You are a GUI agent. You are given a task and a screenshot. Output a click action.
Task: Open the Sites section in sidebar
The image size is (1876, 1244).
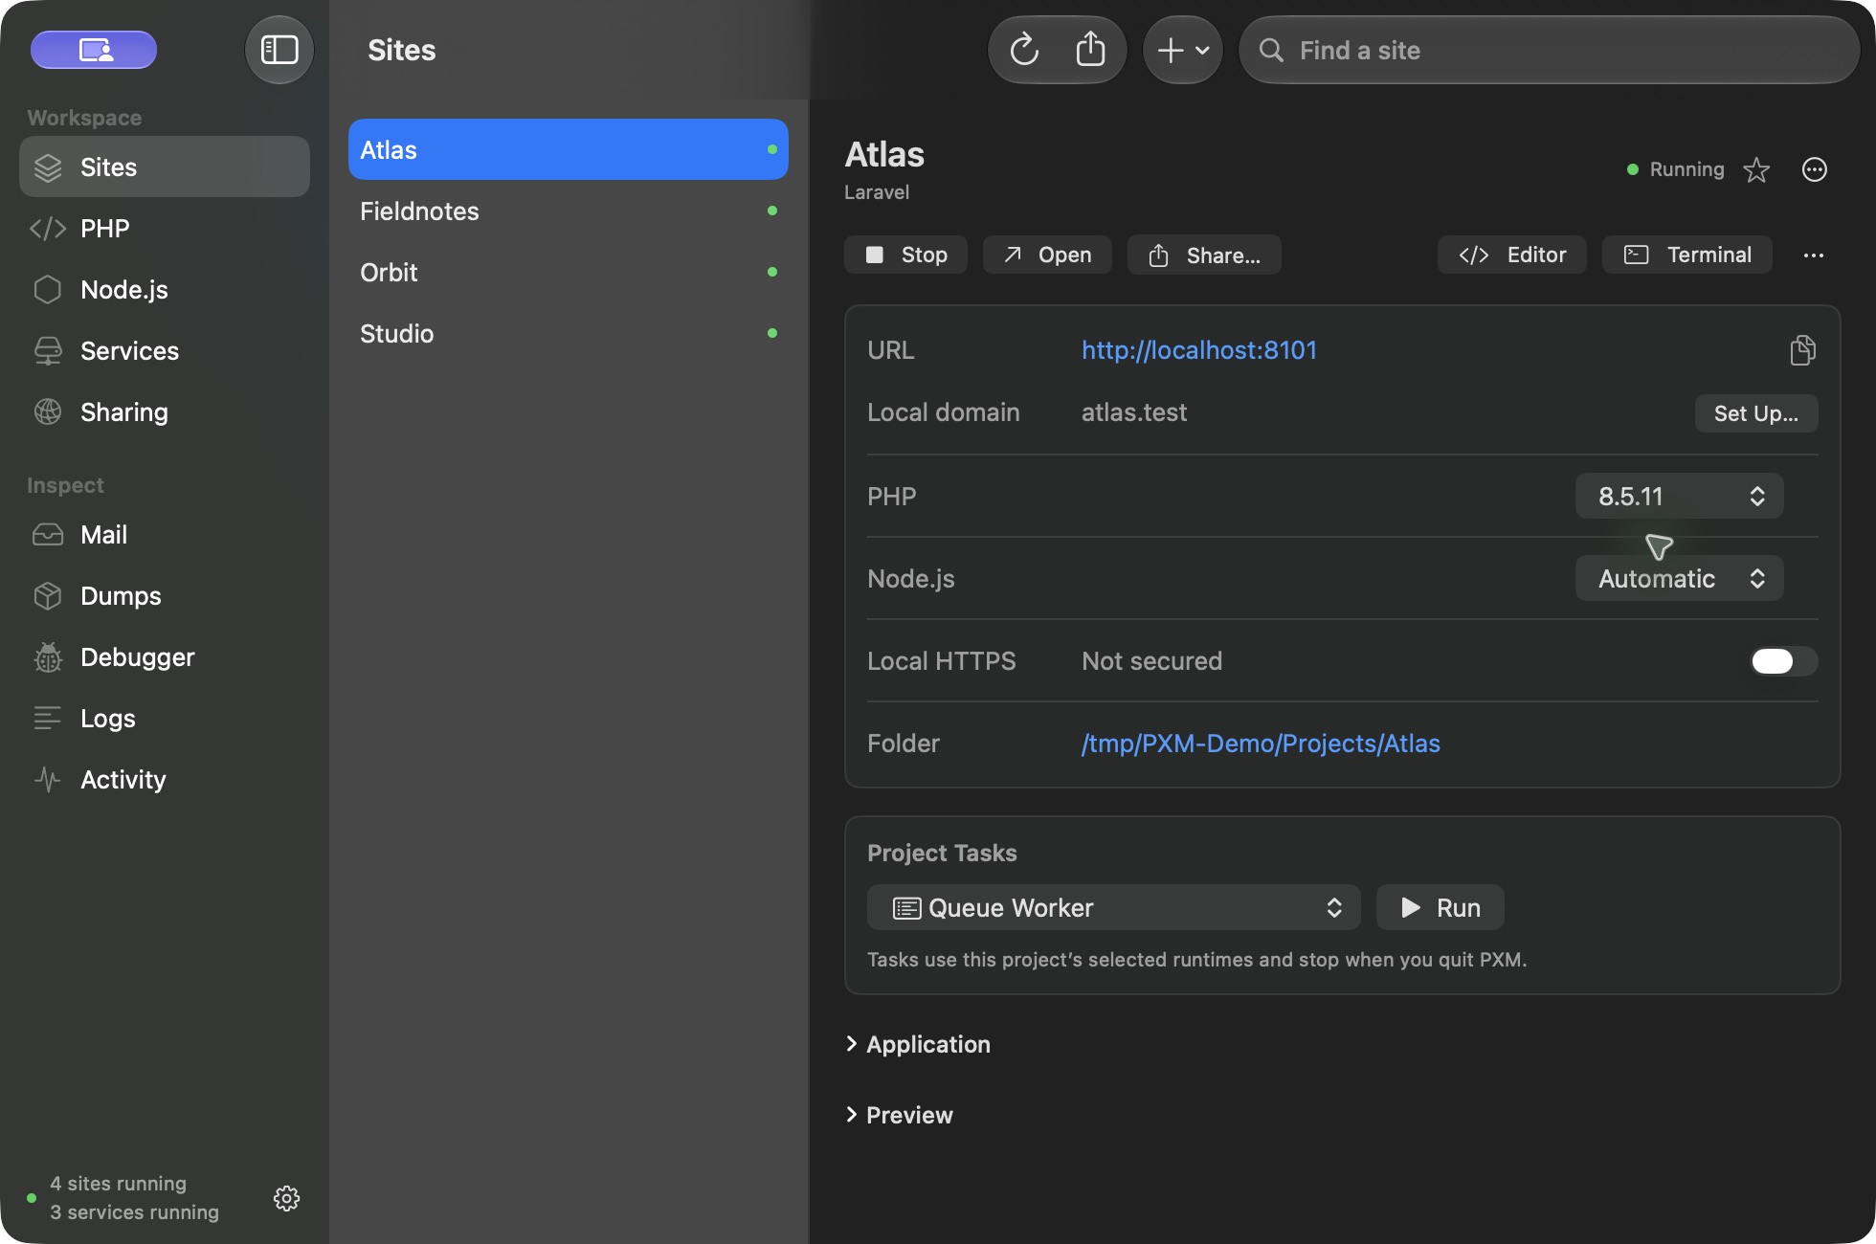(x=165, y=167)
